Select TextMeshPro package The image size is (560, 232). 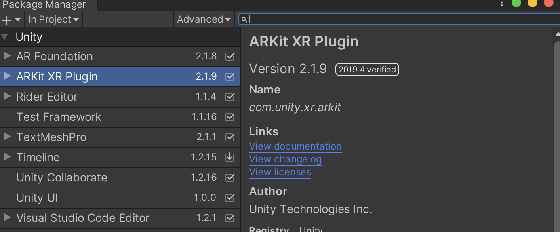point(120,137)
